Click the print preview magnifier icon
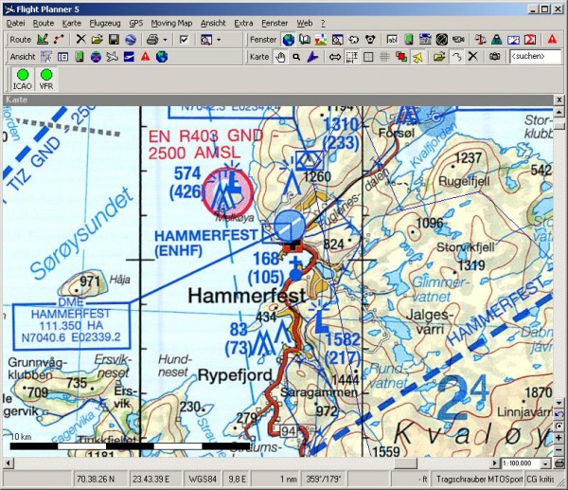The image size is (568, 490). (206, 39)
